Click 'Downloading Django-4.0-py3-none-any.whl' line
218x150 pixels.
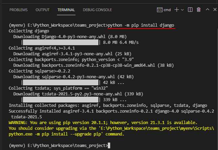70,37
